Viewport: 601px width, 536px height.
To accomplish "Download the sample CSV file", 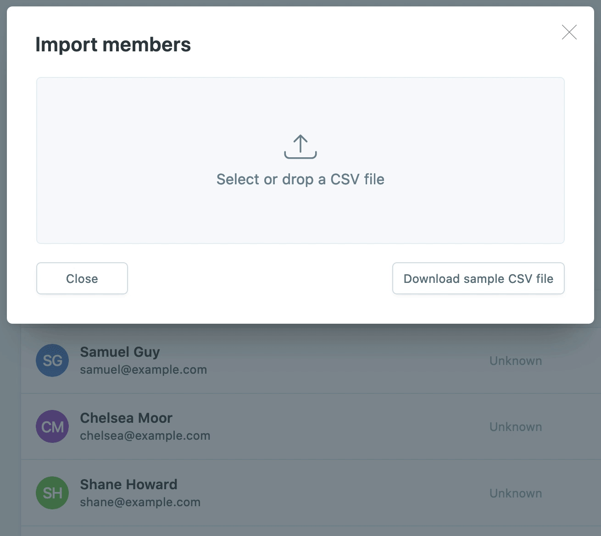I will [x=478, y=278].
